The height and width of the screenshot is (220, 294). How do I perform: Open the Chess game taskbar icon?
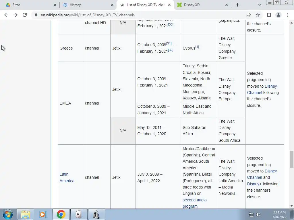point(96,214)
